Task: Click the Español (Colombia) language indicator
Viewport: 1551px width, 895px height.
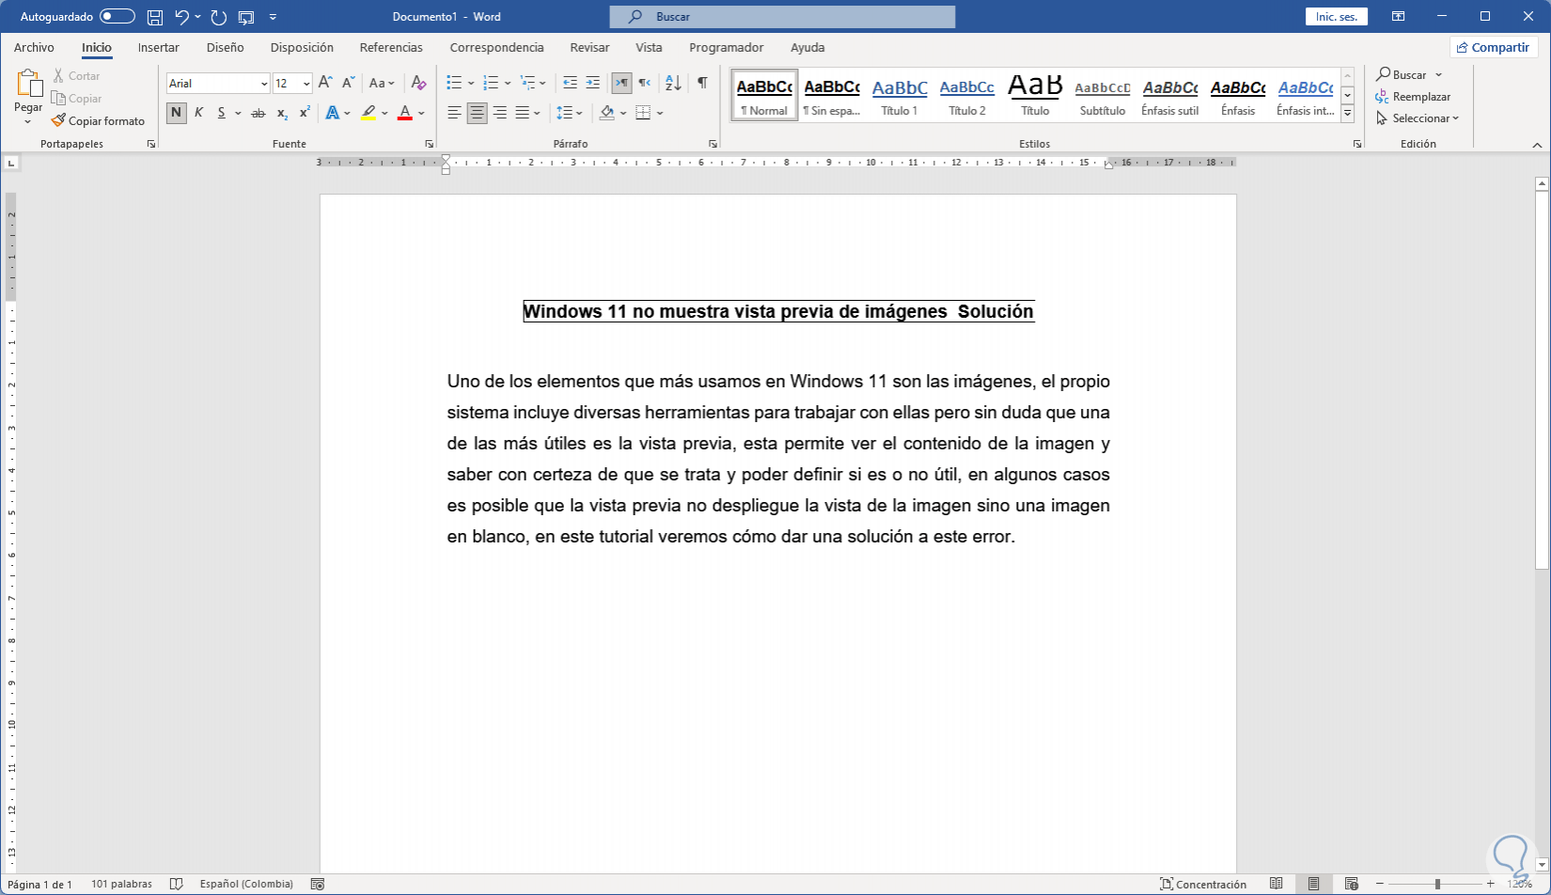Action: coord(246,884)
